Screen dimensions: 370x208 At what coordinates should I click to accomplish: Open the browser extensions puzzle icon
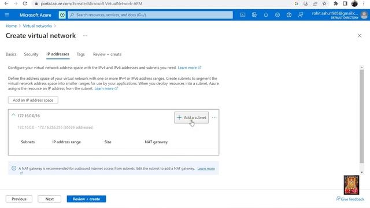(335, 3)
